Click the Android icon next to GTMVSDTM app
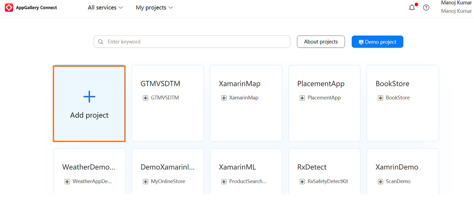The height and width of the screenshot is (201, 474). pos(146,98)
